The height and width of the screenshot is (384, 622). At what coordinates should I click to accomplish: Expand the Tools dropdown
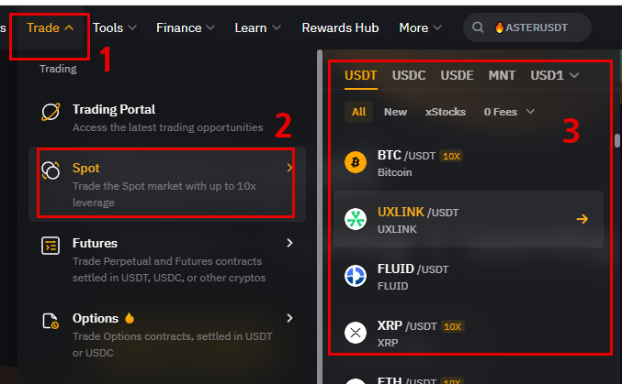pyautogui.click(x=115, y=27)
